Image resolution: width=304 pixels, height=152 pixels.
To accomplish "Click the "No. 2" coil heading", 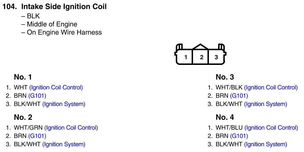I will (23, 117).
